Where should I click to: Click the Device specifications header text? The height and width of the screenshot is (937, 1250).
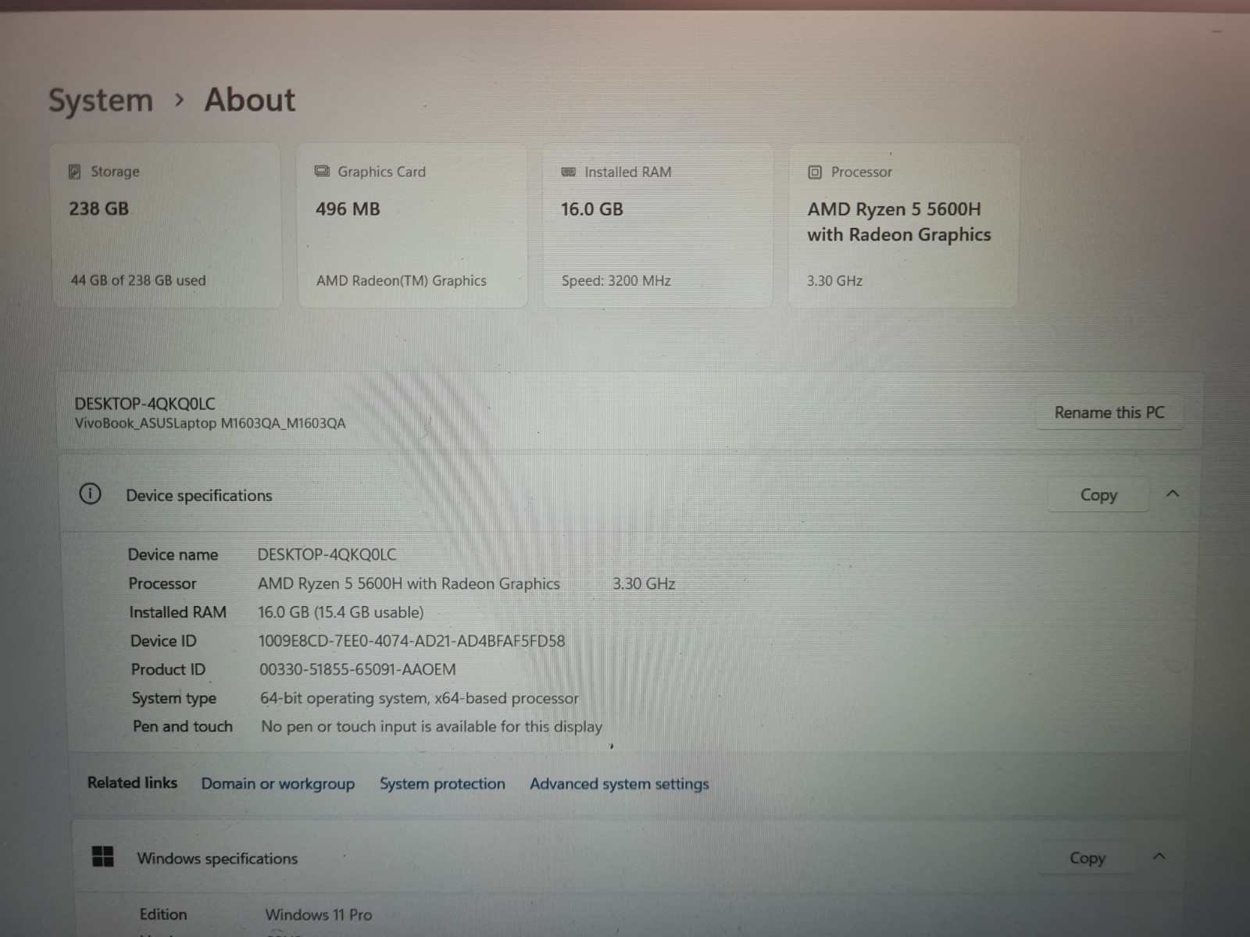[x=199, y=495]
